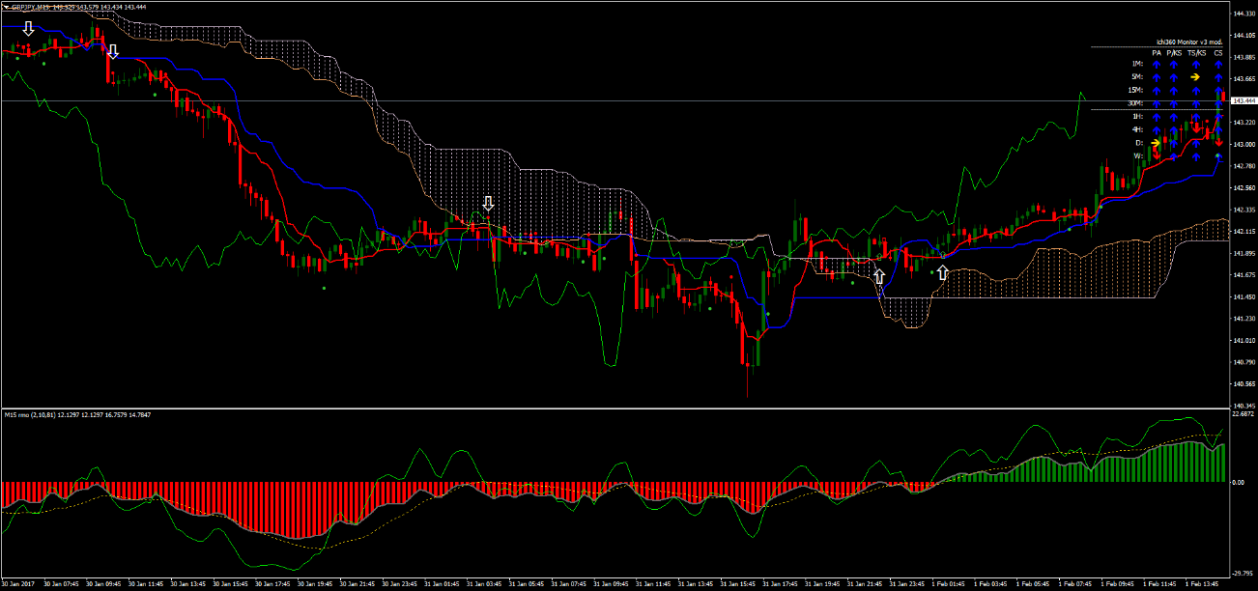Click the 30M PA up arrow

[x=1157, y=102]
